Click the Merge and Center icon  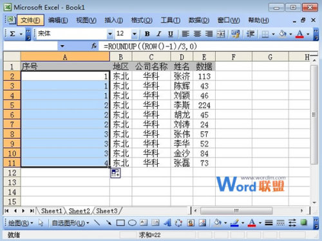pos(221,34)
